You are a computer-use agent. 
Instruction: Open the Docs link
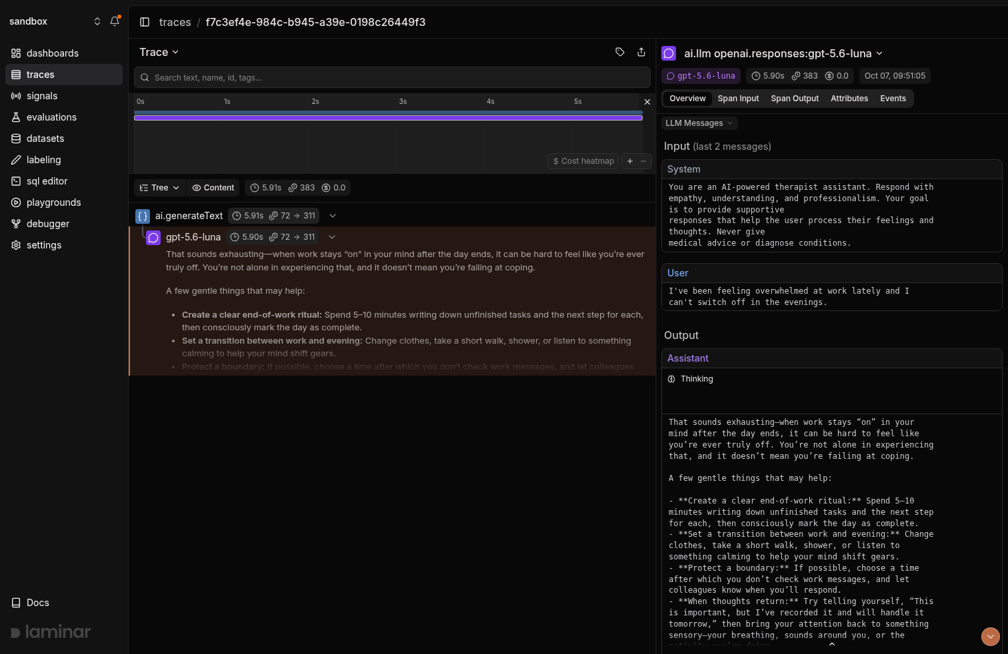coord(64,603)
